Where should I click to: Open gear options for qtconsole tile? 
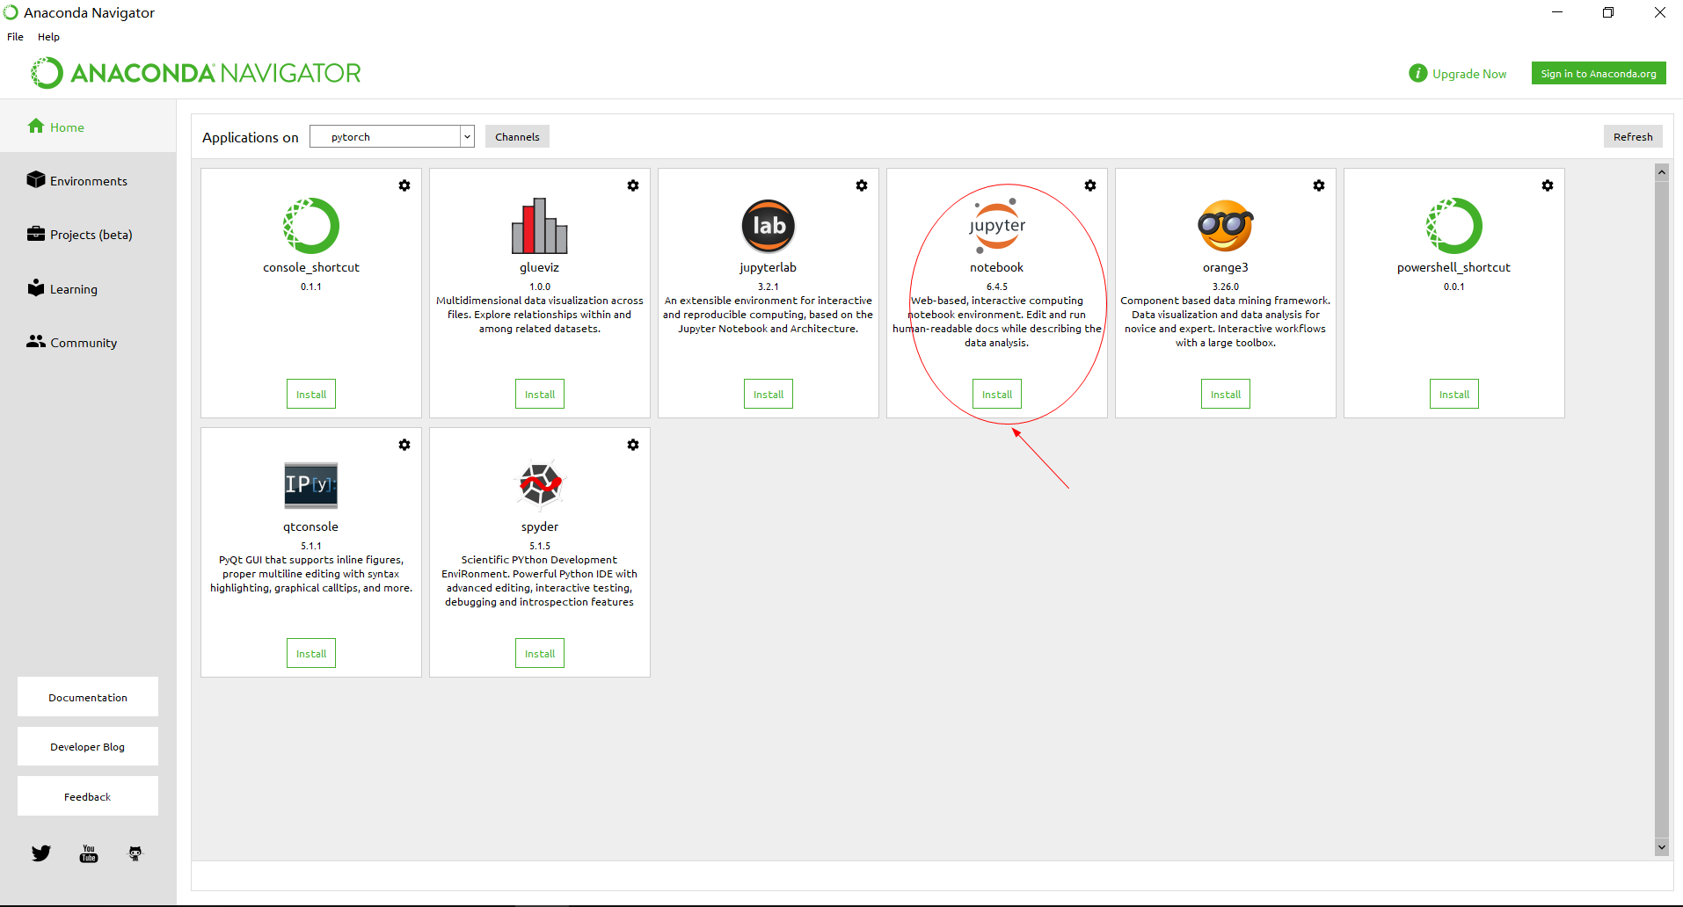tap(404, 445)
